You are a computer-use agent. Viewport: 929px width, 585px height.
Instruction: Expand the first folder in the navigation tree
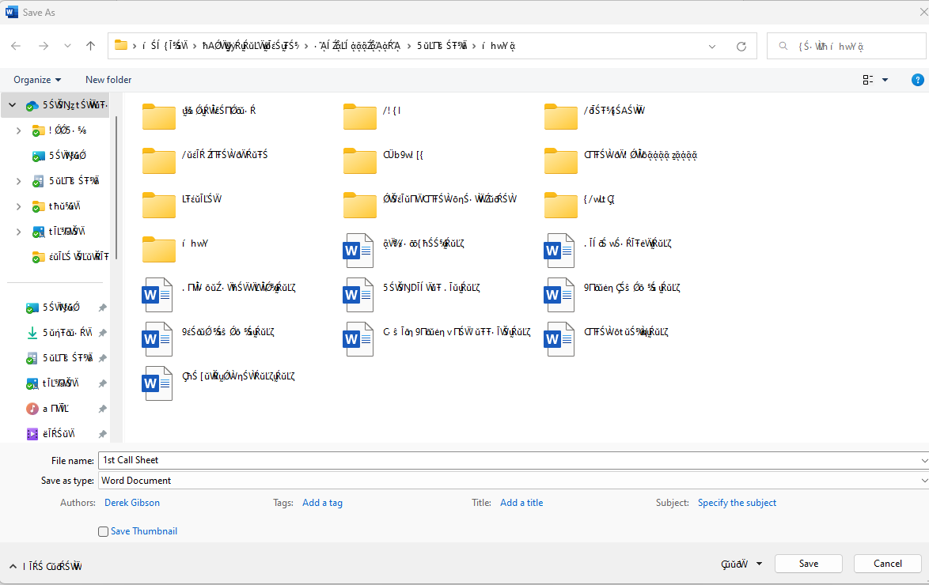(x=18, y=130)
